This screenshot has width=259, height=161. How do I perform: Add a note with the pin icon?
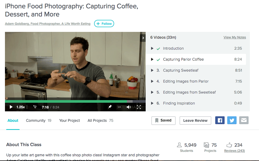tap(110, 107)
